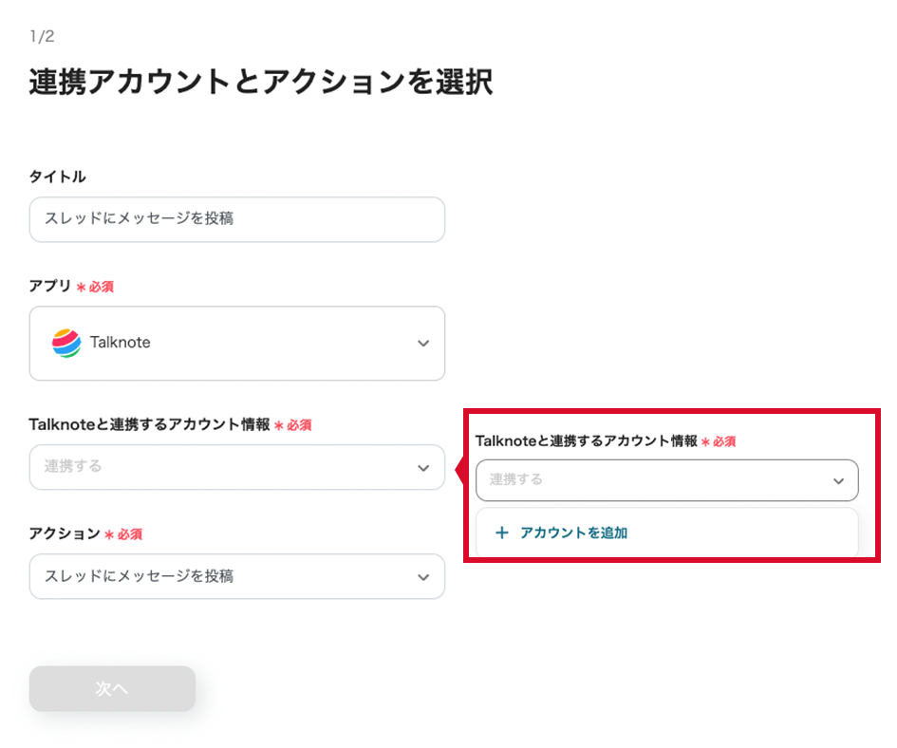Click the 連携アカウントとアクションを選択 heading
This screenshot has width=897, height=748.
(x=260, y=83)
